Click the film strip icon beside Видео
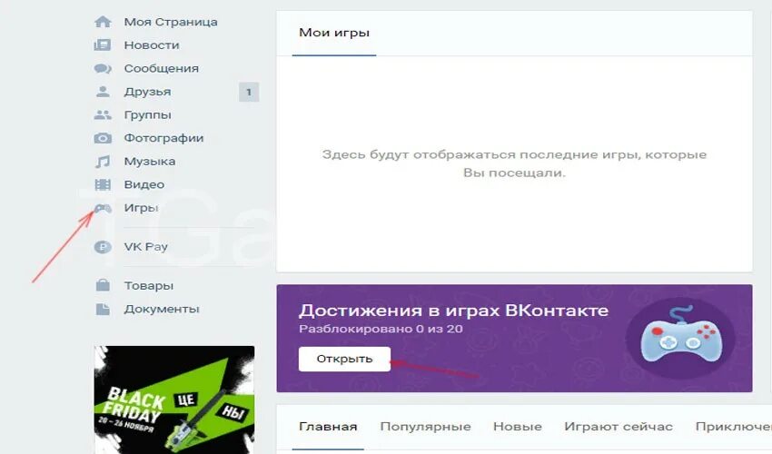Screen dimensions: 772x454 [103, 184]
